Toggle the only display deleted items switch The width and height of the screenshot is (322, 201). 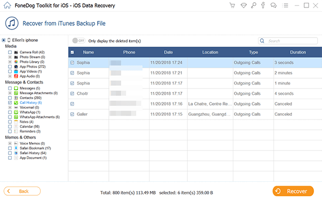79,41
